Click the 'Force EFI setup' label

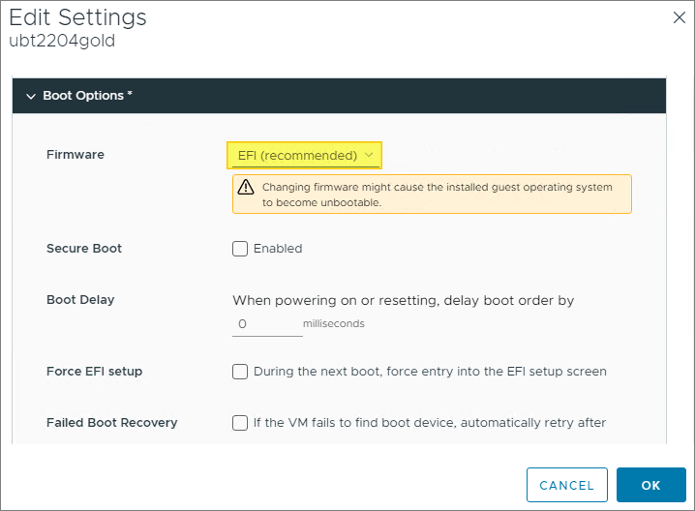pos(94,372)
